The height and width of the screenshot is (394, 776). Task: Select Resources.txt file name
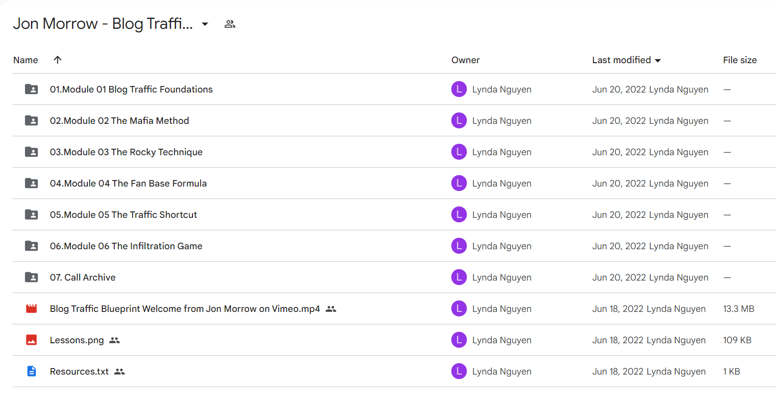click(79, 371)
